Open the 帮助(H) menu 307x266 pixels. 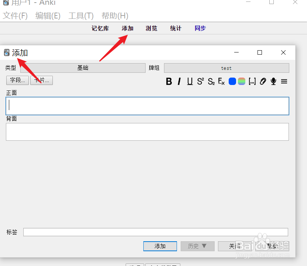(115, 16)
